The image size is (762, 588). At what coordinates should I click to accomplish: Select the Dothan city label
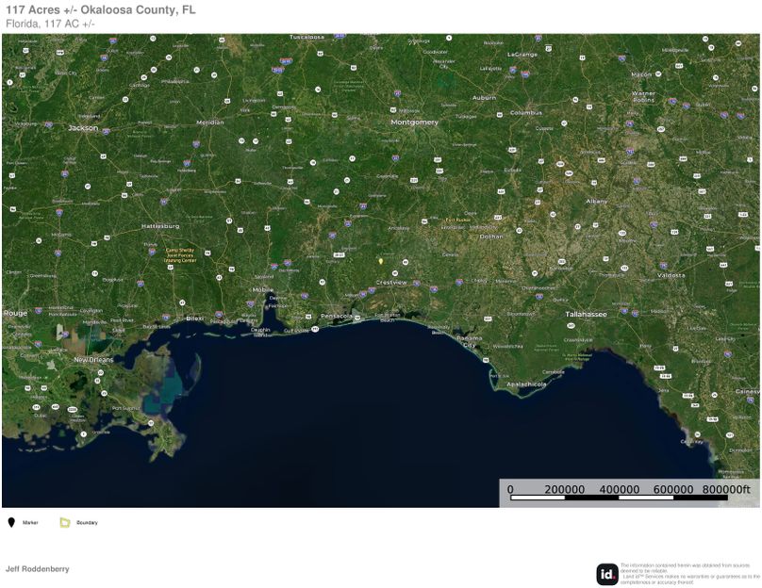(491, 237)
